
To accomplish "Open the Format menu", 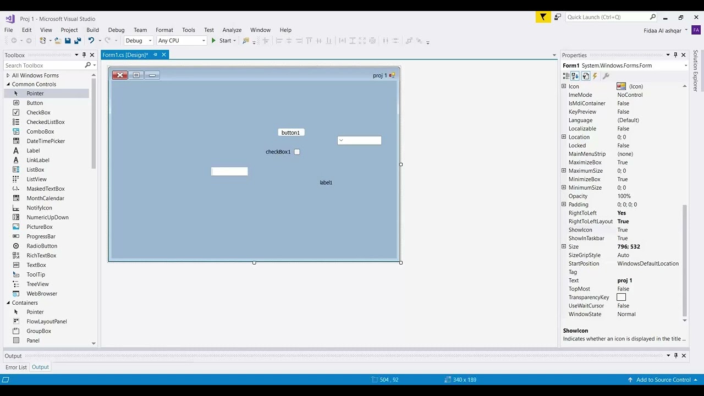I will coord(164,30).
